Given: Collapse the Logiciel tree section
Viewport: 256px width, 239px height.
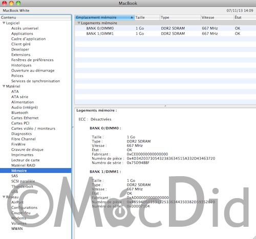Looking at the screenshot, I should point(4,23).
